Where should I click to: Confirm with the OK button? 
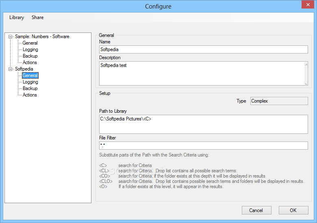coord(293,210)
